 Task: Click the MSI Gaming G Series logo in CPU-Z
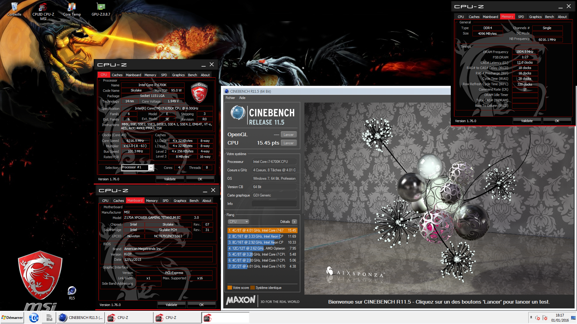(199, 93)
